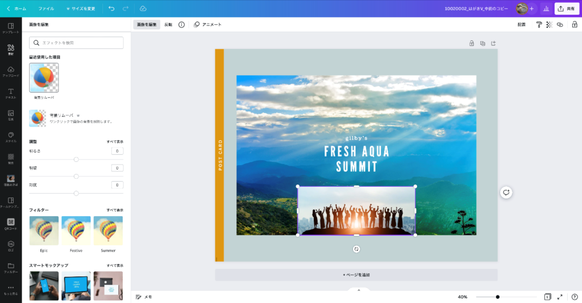Image resolution: width=582 pixels, height=303 pixels.
Task: Click the link icon in toolbar
Action: (x=560, y=24)
